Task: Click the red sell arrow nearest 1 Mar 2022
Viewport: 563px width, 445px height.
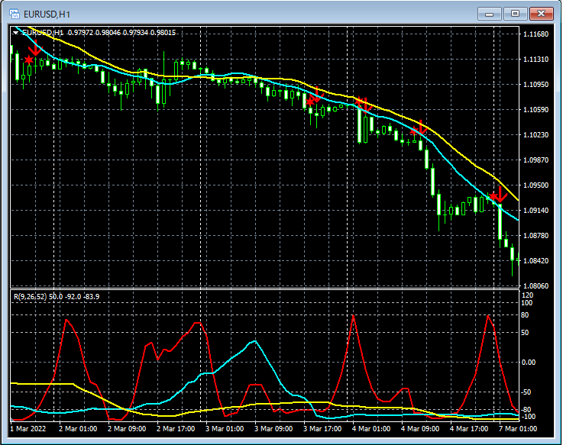Action: (x=36, y=48)
